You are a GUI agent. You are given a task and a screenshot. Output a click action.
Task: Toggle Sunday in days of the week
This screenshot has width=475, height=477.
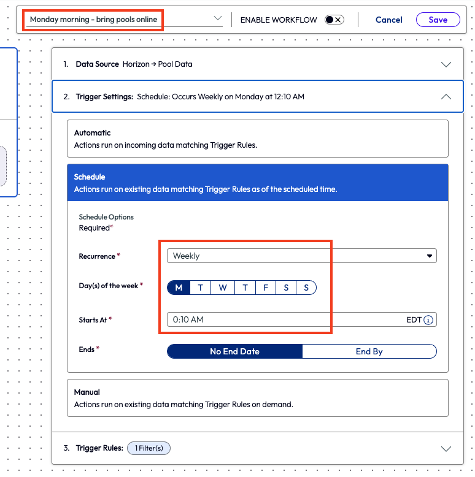click(306, 288)
